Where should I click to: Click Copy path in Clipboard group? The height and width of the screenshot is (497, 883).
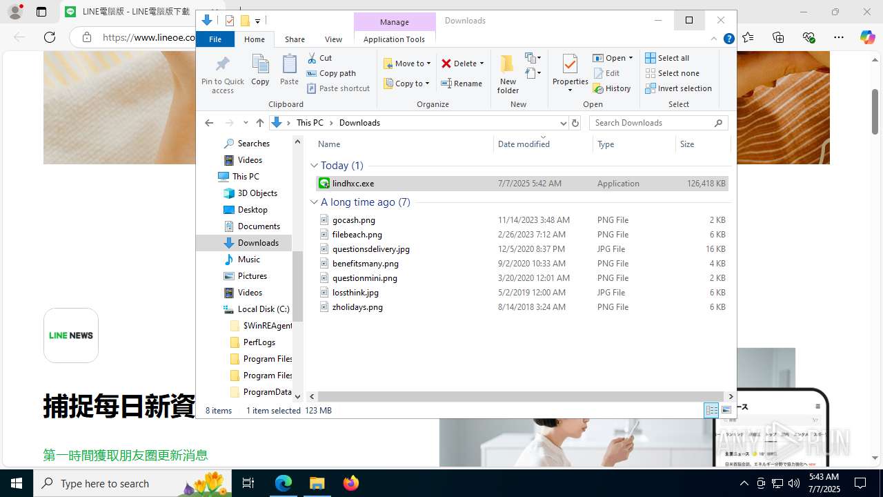tap(331, 73)
